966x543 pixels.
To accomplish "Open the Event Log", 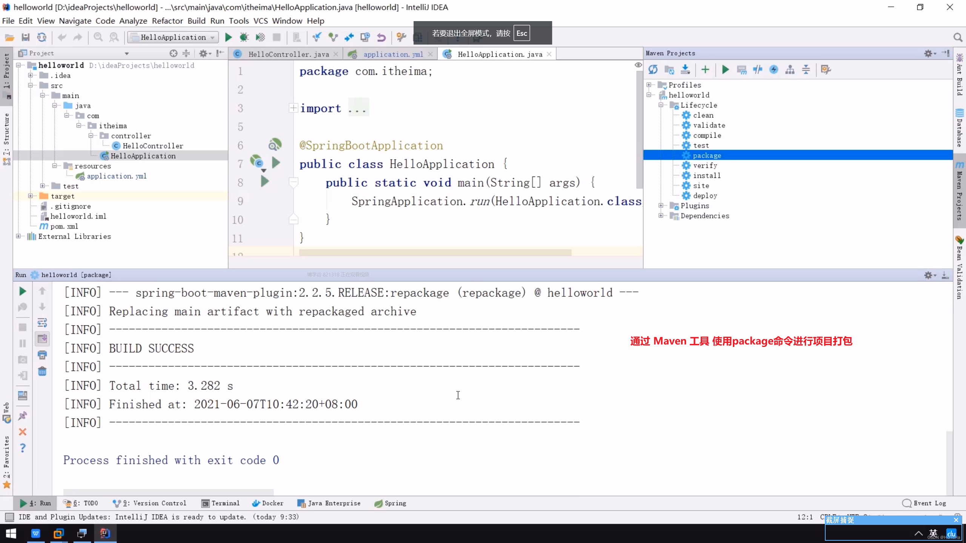I will [x=924, y=503].
